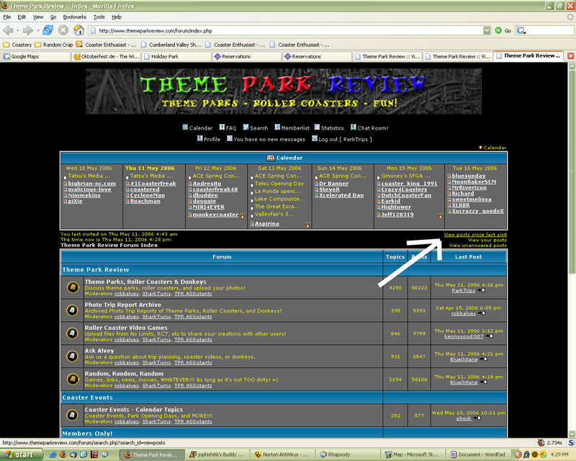Open the Rhapsody taskbar button
The height and width of the screenshot is (461, 576).
(348, 455)
